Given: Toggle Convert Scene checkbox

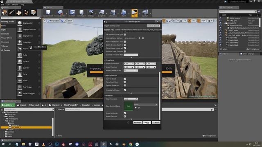Looking at the screenshot, I should click(124, 79).
